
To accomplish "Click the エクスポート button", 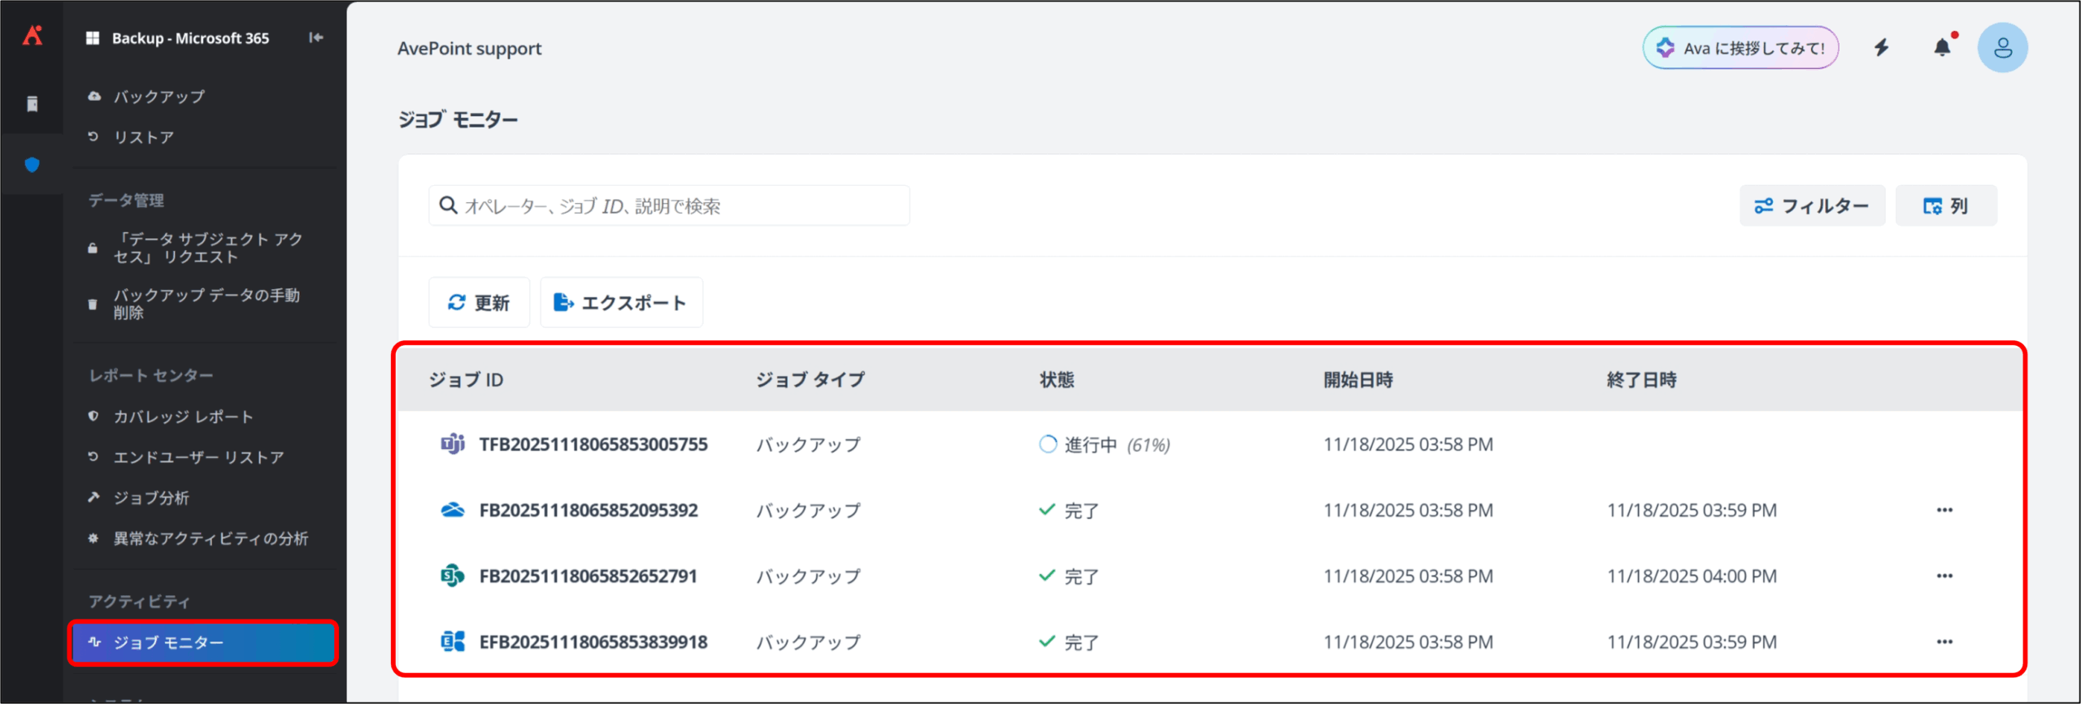I will coord(621,303).
